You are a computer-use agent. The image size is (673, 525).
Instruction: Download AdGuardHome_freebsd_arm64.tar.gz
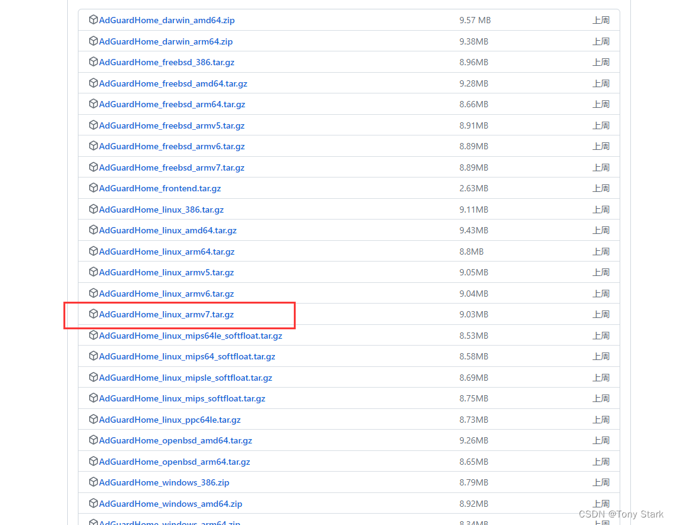[172, 104]
